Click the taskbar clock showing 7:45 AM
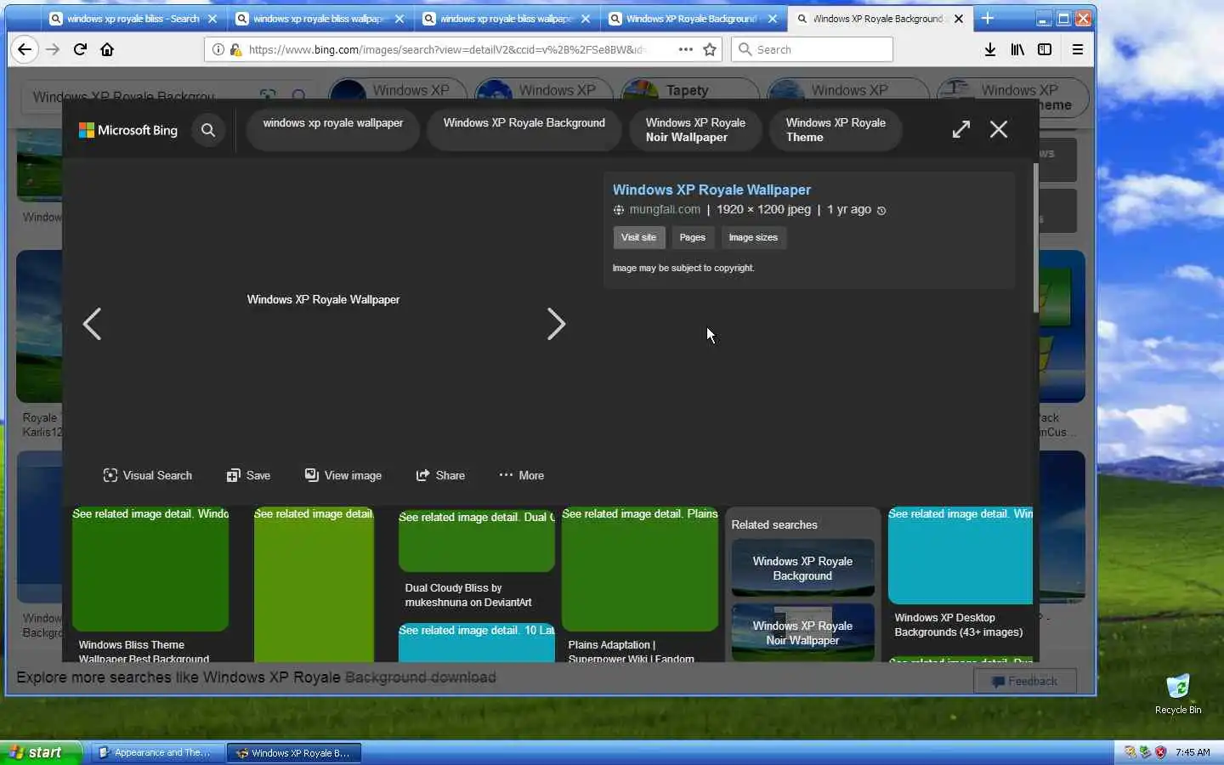 1193,752
